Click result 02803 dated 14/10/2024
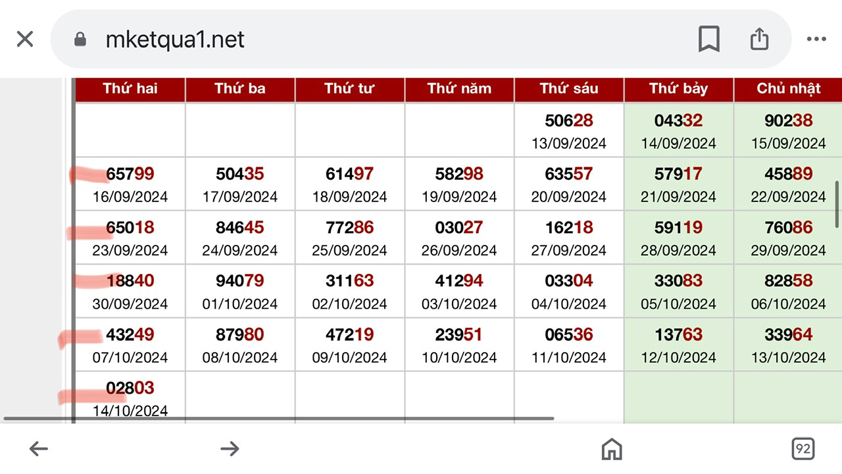Screen dimensions: 842x474 (x=130, y=398)
